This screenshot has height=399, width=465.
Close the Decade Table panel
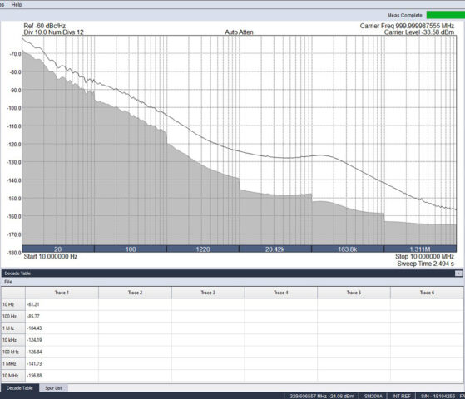(458, 273)
